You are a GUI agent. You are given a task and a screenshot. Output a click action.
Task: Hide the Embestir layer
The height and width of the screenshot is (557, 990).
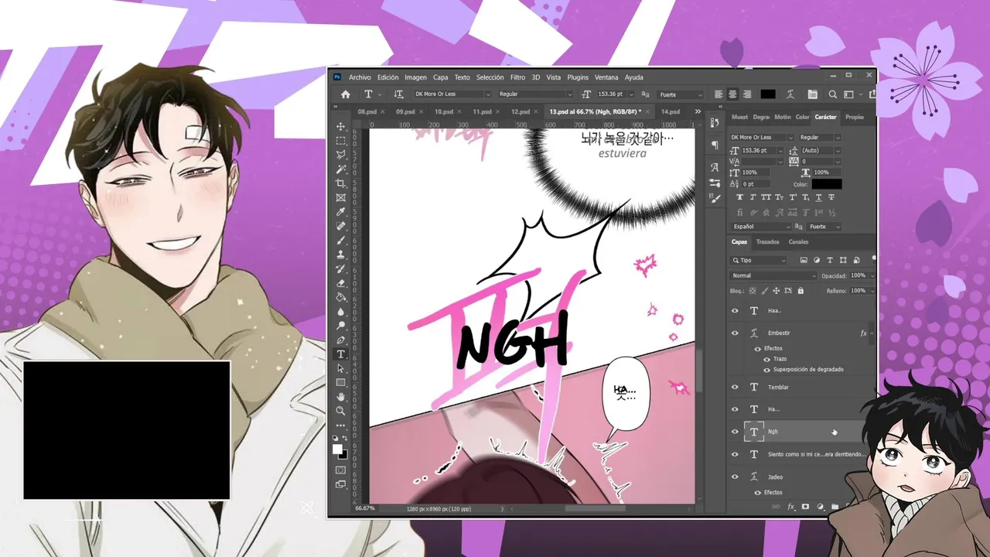tap(735, 333)
